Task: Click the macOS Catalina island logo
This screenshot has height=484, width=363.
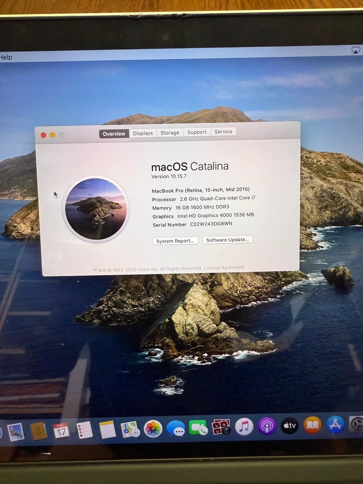Action: [x=96, y=209]
